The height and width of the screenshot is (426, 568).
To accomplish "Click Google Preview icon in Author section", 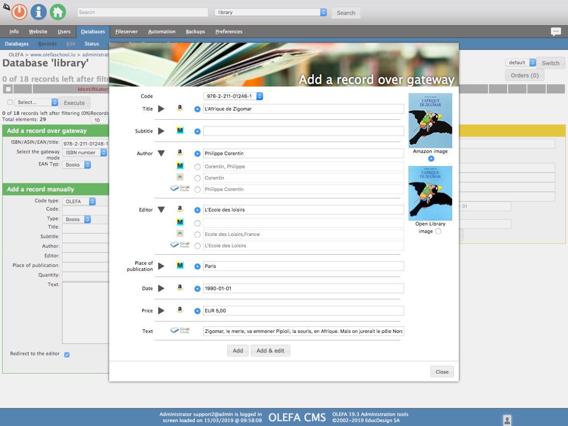I will click(x=180, y=189).
